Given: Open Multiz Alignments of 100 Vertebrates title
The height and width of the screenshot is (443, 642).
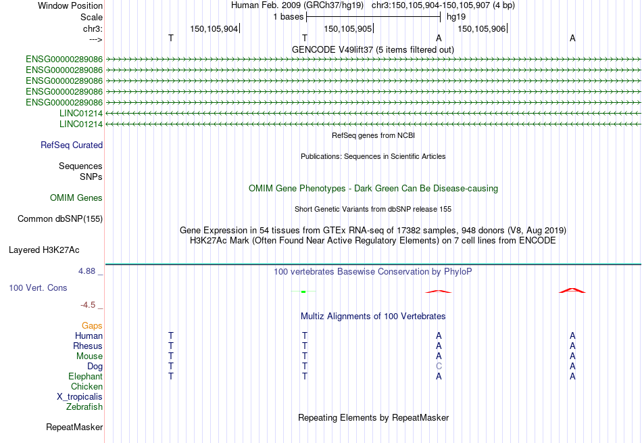Looking at the screenshot, I should [373, 317].
